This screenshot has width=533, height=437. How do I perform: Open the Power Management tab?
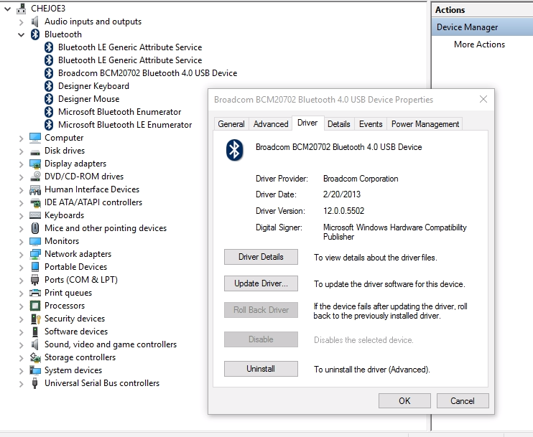[x=425, y=124]
